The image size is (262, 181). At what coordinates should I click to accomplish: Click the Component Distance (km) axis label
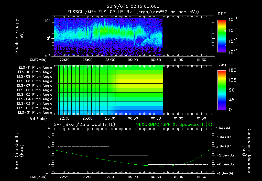click(247, 151)
